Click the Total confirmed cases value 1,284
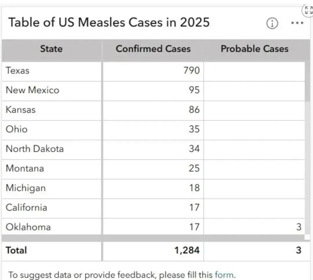Screen dimensions: 313x280 [x=187, y=250]
